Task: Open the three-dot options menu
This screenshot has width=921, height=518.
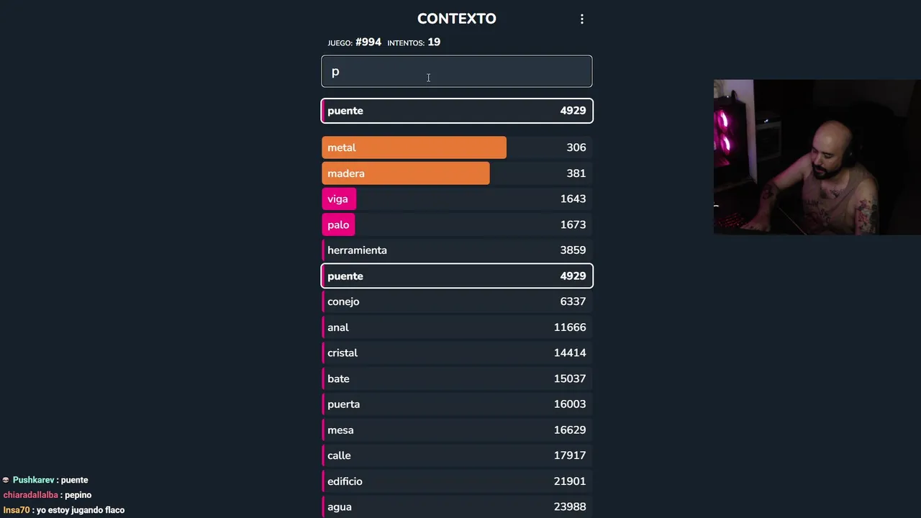Action: pyautogui.click(x=582, y=19)
